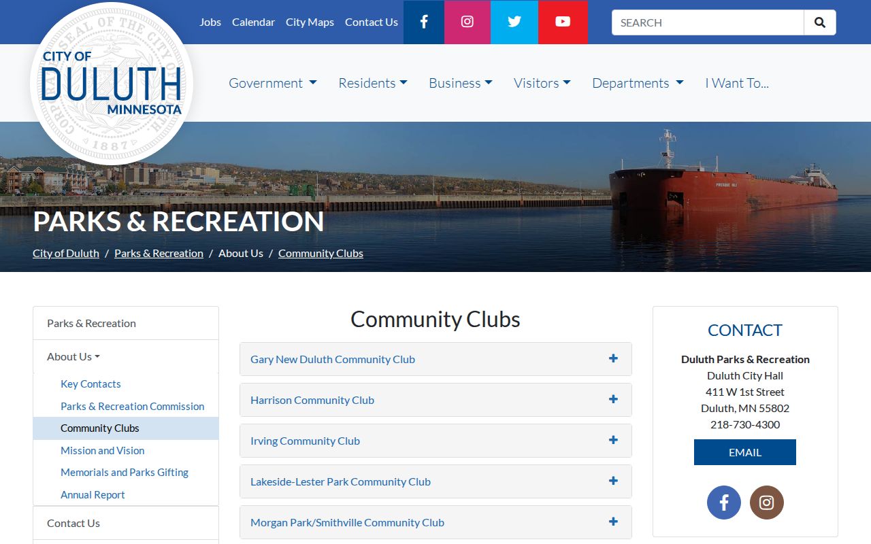Open the Government dropdown menu
The height and width of the screenshot is (544, 871).
(x=273, y=83)
